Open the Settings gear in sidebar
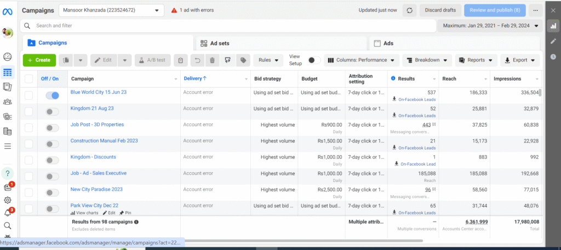Viewport: 561px width, 250px height. [x=8, y=200]
